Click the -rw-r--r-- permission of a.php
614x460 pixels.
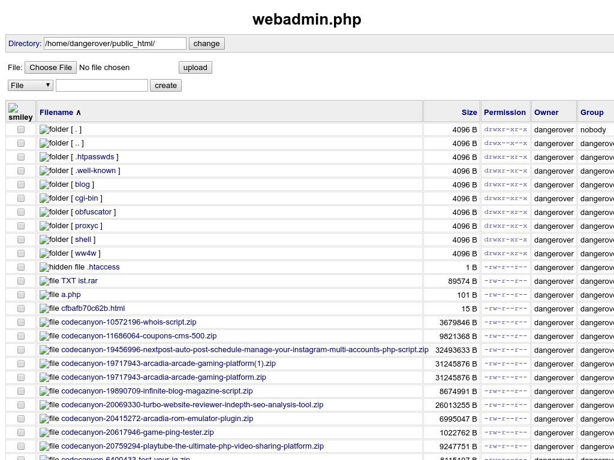click(505, 295)
